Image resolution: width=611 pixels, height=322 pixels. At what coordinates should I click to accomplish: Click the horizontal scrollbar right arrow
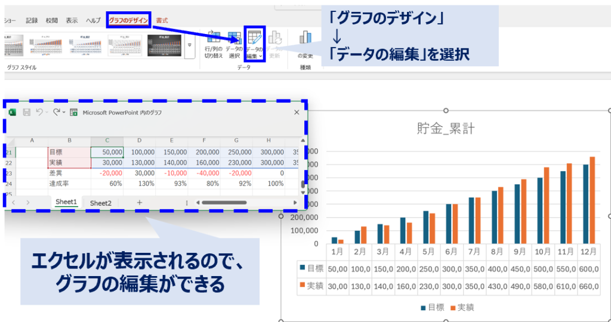[x=295, y=203]
